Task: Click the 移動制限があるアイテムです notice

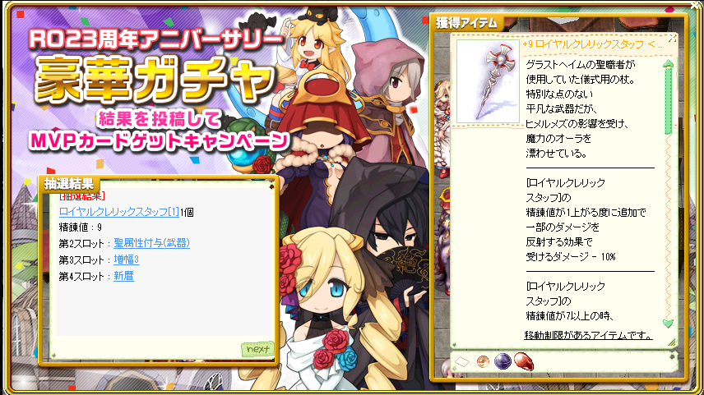Action: pos(588,335)
